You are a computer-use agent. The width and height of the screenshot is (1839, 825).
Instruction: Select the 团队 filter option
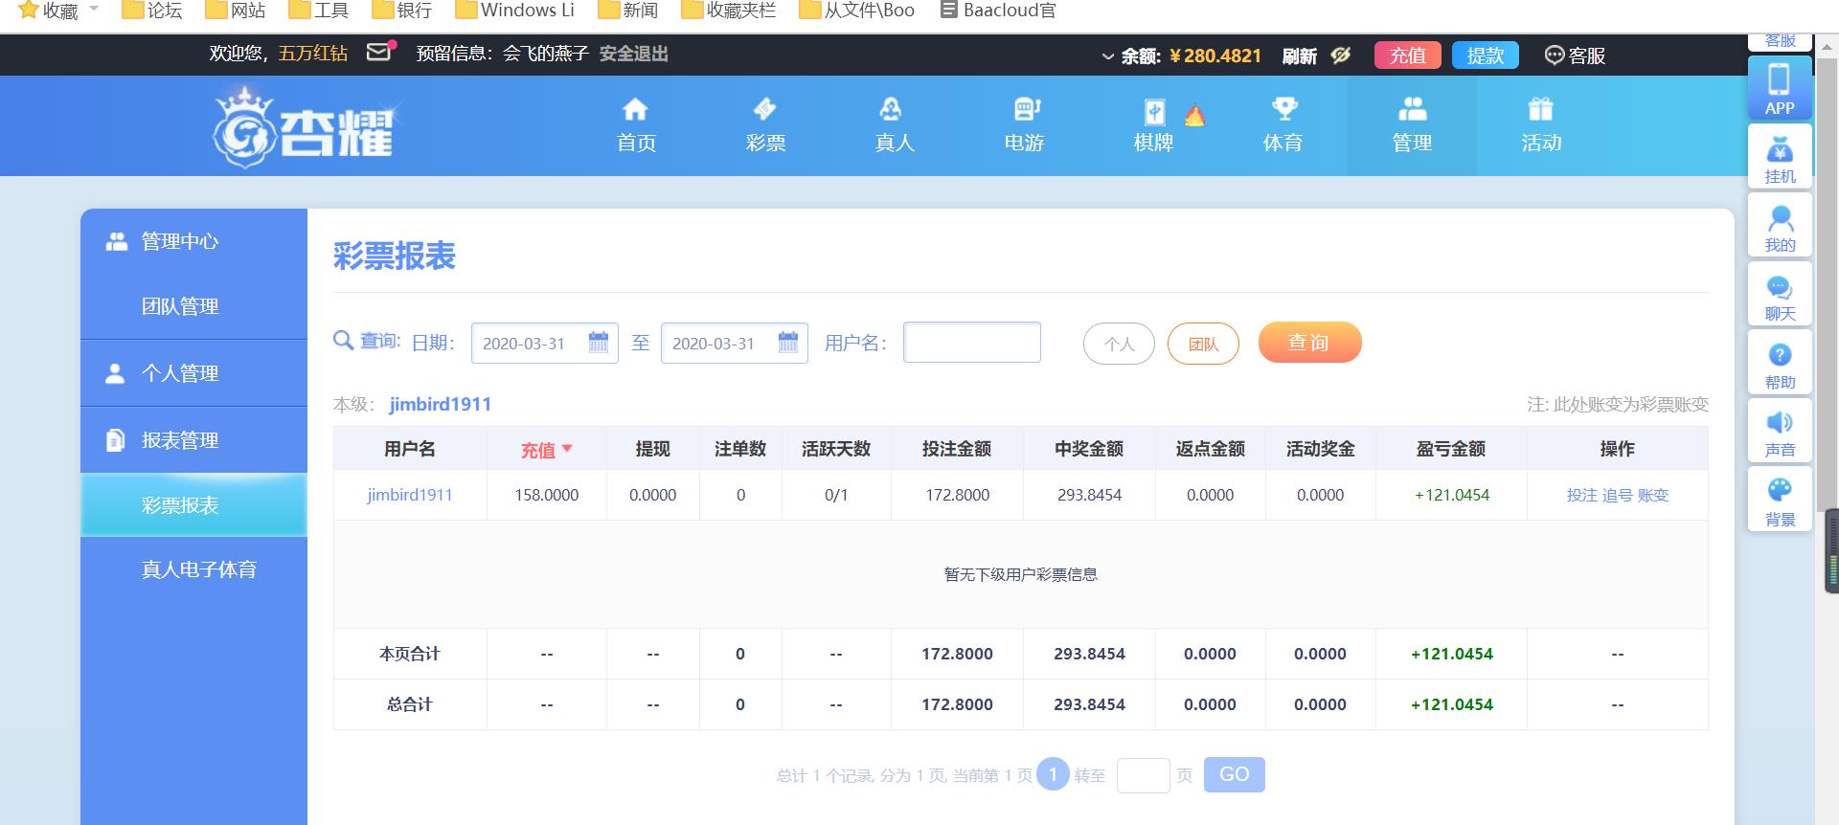click(1203, 344)
